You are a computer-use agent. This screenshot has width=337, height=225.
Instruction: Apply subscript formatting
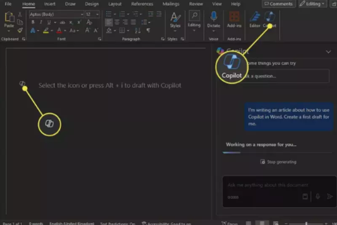(x=71, y=22)
